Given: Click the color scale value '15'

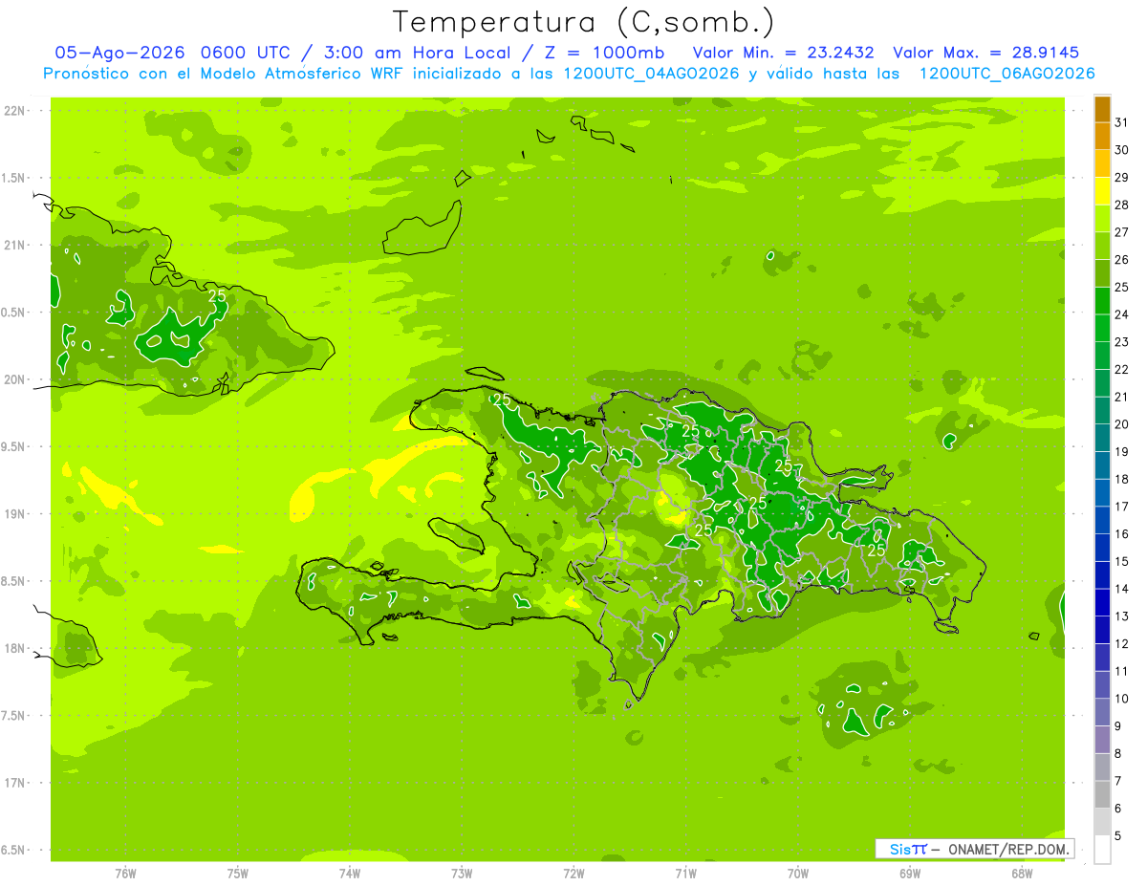Looking at the screenshot, I should point(1122,562).
